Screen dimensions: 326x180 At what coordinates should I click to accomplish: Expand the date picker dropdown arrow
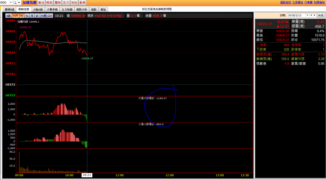307,15
